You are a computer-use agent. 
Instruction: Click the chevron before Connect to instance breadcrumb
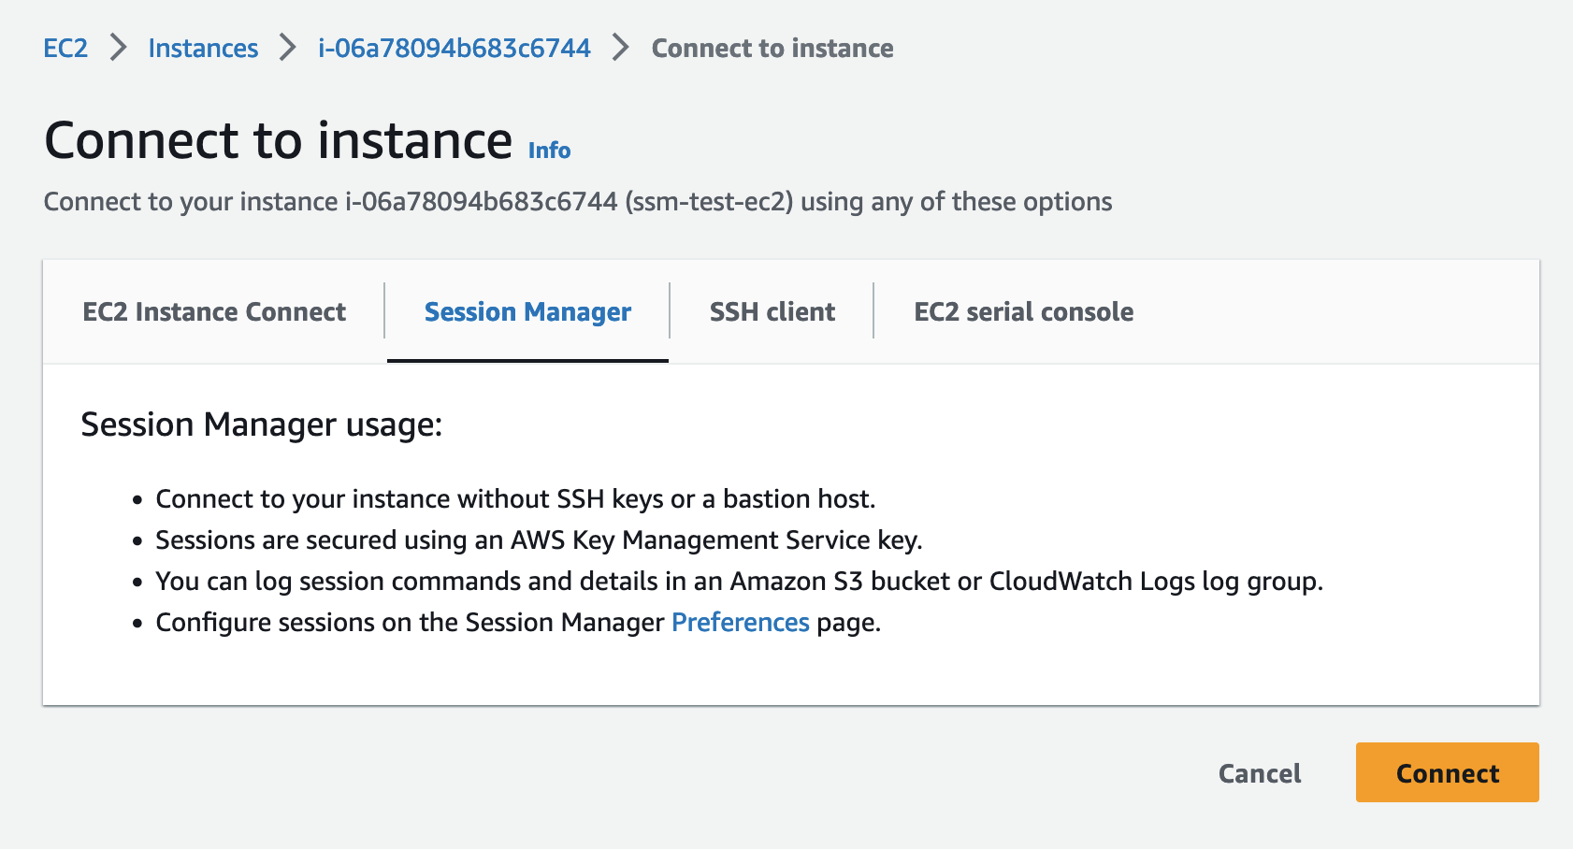pyautogui.click(x=621, y=48)
